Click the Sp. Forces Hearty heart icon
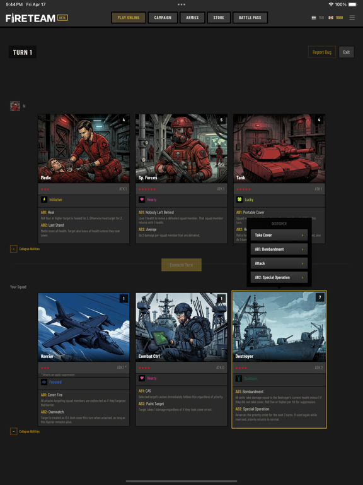 coord(142,200)
